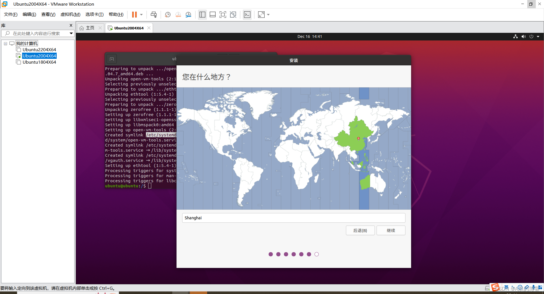Click the 后退(B) button
Image resolution: width=544 pixels, height=294 pixels.
(x=360, y=230)
